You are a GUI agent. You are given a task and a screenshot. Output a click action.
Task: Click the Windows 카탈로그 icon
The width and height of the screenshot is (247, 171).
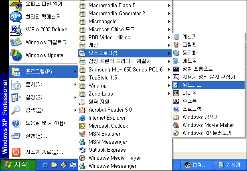coord(16,43)
